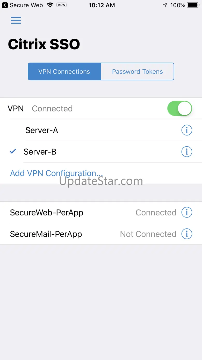The image size is (202, 360).
Task: Switch to the VPN Connections tab
Action: tap(64, 71)
